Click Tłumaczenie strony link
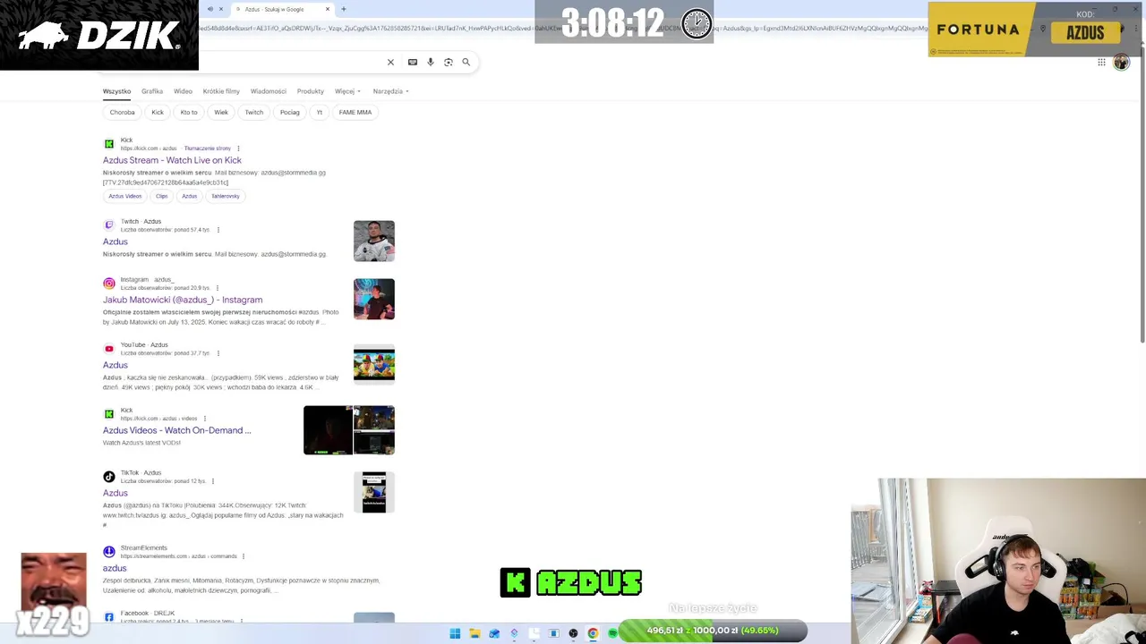 pos(208,148)
